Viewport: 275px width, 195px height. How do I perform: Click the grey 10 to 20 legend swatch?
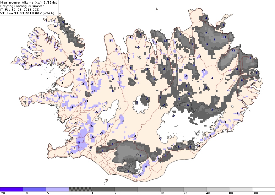[x=172, y=189]
